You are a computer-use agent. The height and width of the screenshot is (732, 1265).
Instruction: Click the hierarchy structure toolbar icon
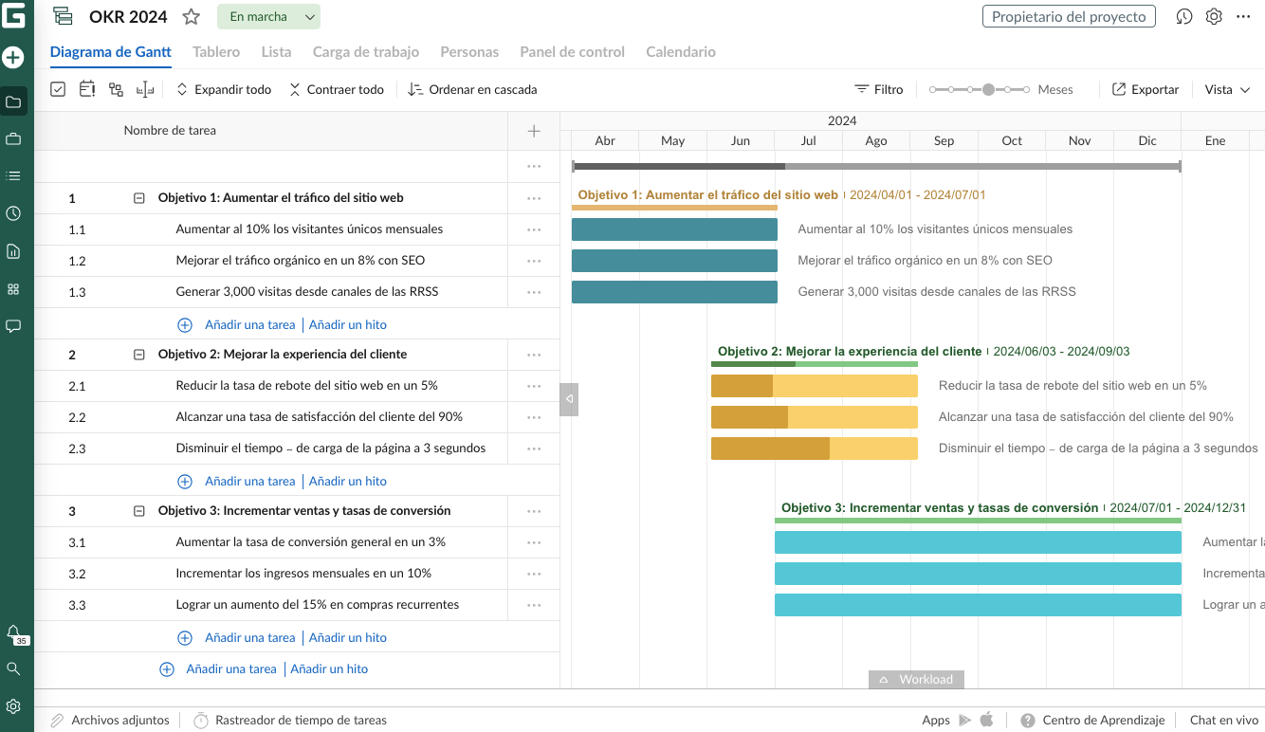[116, 89]
